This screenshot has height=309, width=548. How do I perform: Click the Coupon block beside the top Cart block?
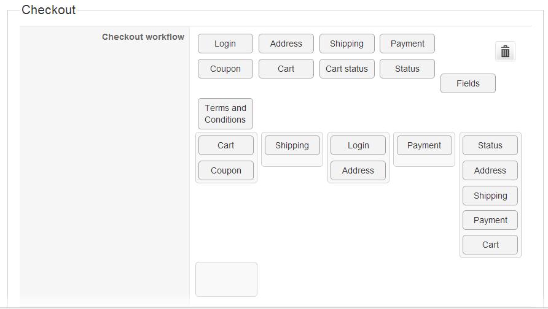pos(225,69)
